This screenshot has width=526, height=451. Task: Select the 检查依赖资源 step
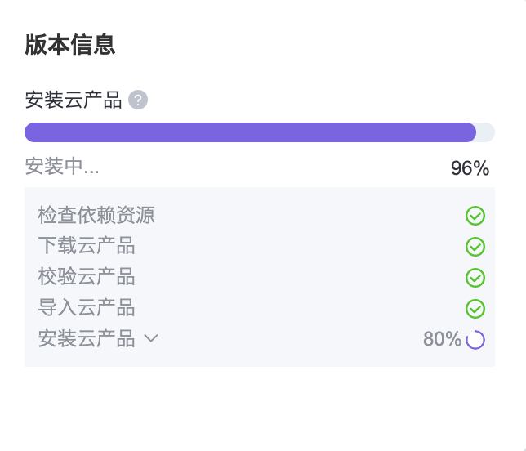(x=96, y=216)
